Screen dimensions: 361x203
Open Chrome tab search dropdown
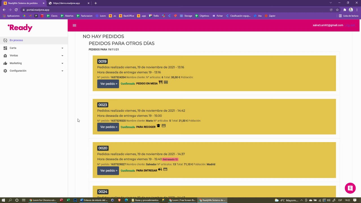pyautogui.click(x=331, y=3)
